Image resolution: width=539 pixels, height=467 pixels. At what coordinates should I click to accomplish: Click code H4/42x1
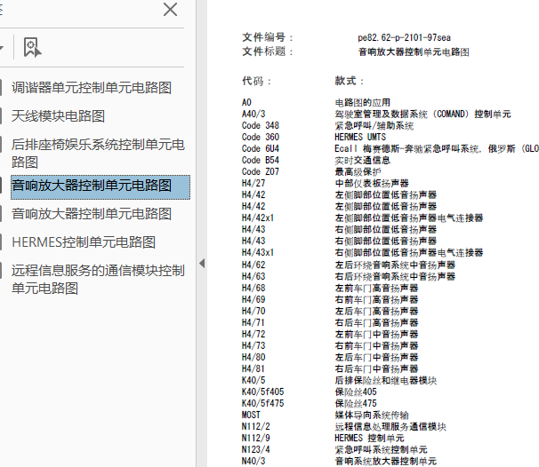258,218
